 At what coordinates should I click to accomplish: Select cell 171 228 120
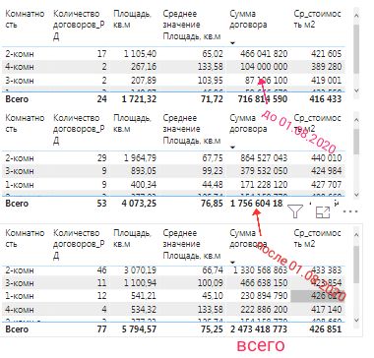264,185
